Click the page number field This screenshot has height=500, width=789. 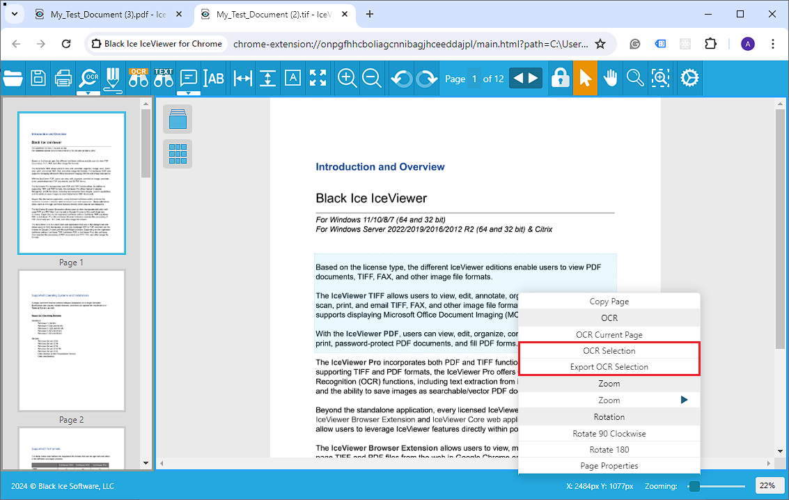(x=474, y=79)
